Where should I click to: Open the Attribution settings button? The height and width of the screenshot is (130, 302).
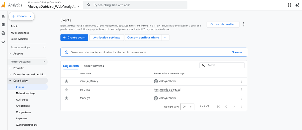[107, 38]
